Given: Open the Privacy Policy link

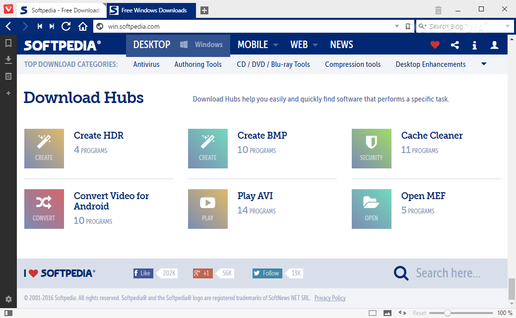Looking at the screenshot, I should [330, 298].
